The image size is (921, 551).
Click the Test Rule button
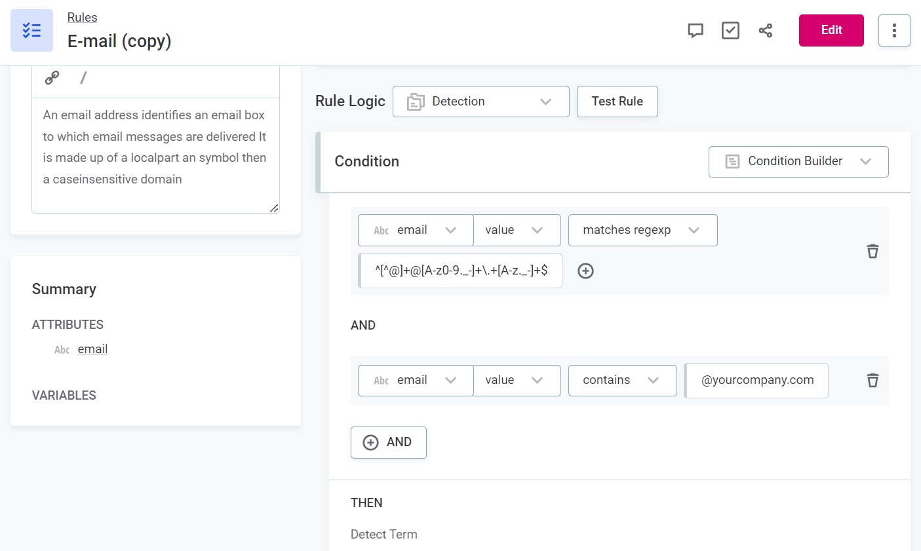pos(617,102)
